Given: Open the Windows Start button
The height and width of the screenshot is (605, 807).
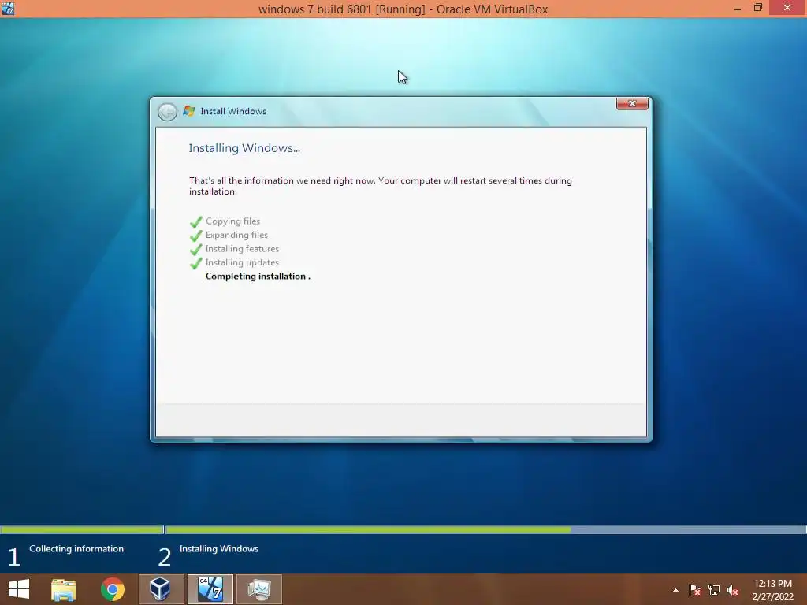Looking at the screenshot, I should point(19,589).
